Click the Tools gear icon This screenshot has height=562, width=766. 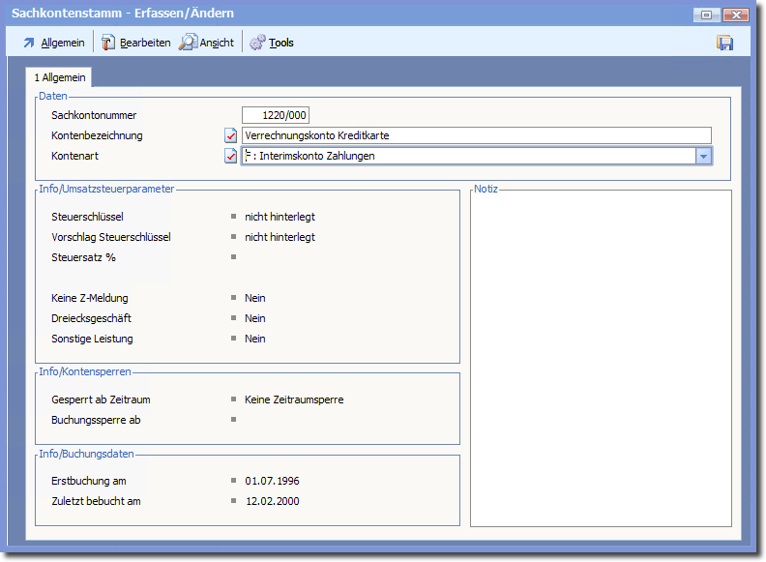click(x=257, y=43)
